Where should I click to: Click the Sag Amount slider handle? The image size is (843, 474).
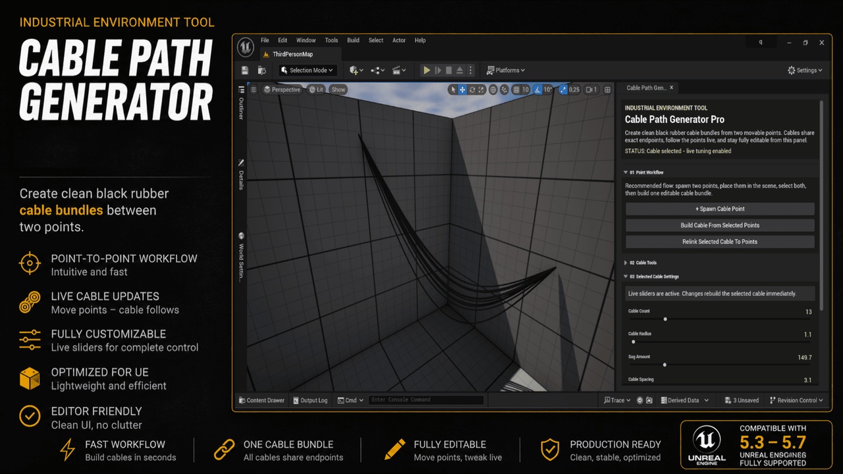point(665,365)
